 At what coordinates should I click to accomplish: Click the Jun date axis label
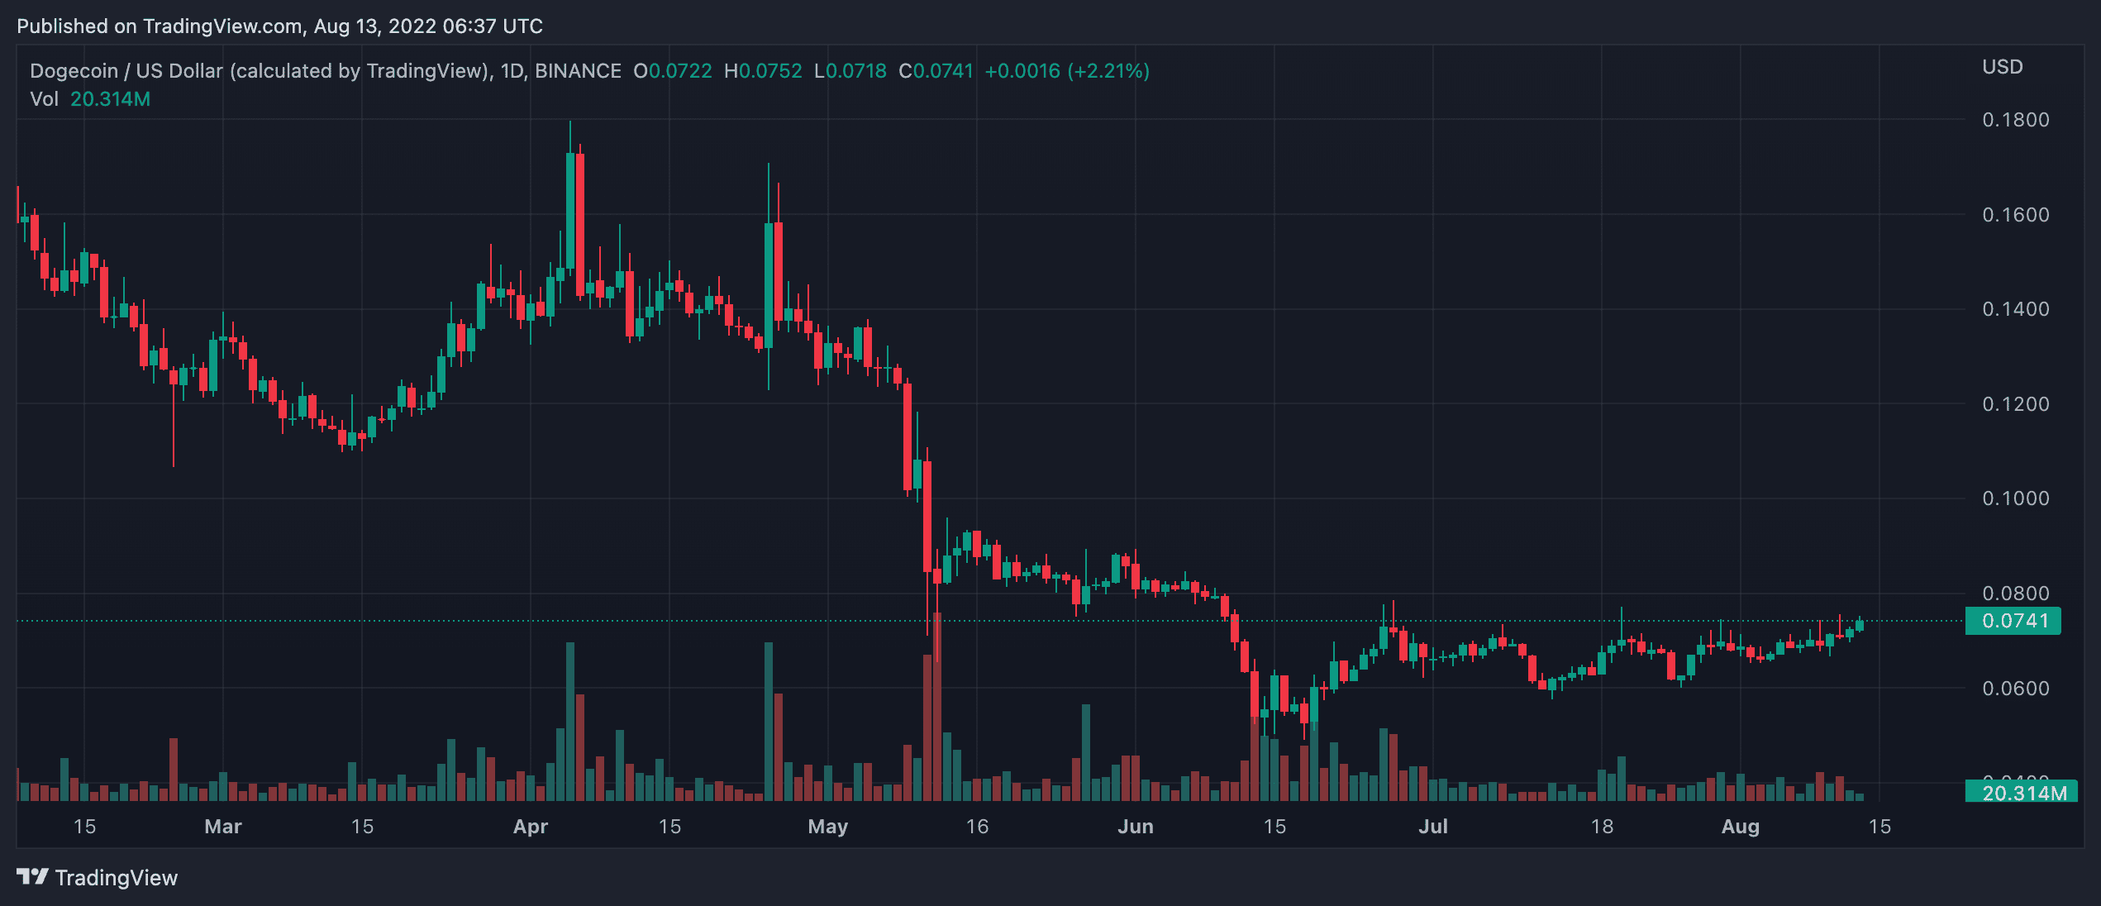click(x=1136, y=827)
